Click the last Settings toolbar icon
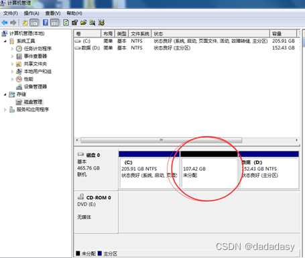Image resolution: width=305 pixels, height=258 pixels. click(101, 23)
